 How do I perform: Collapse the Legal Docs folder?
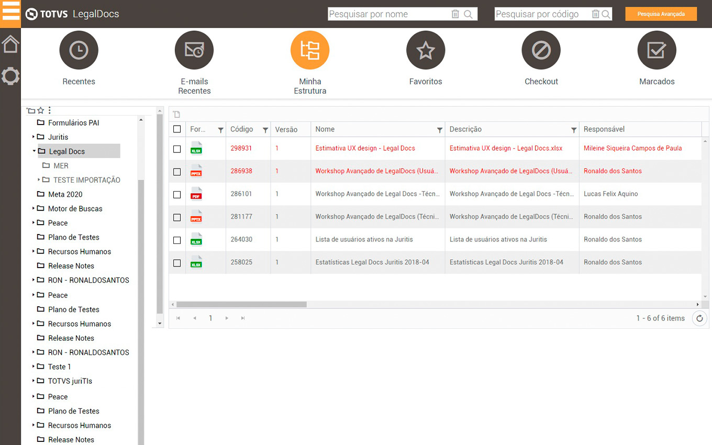(x=34, y=151)
